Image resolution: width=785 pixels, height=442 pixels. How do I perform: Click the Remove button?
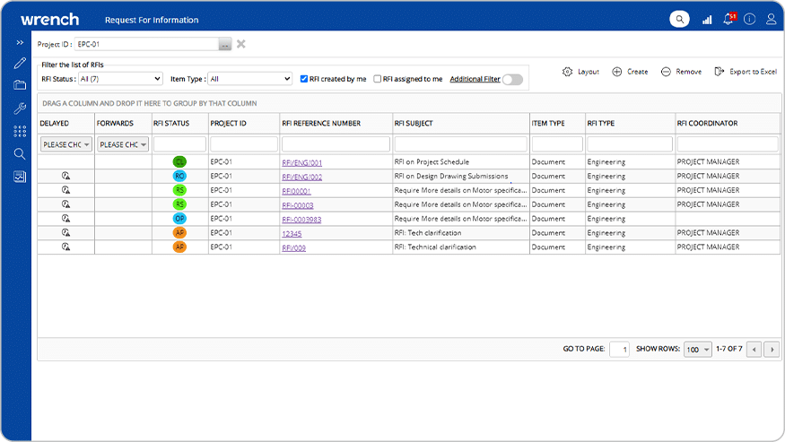681,72
